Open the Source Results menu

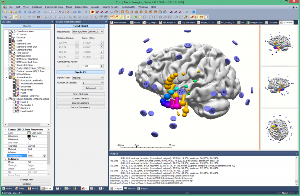tap(110, 7)
